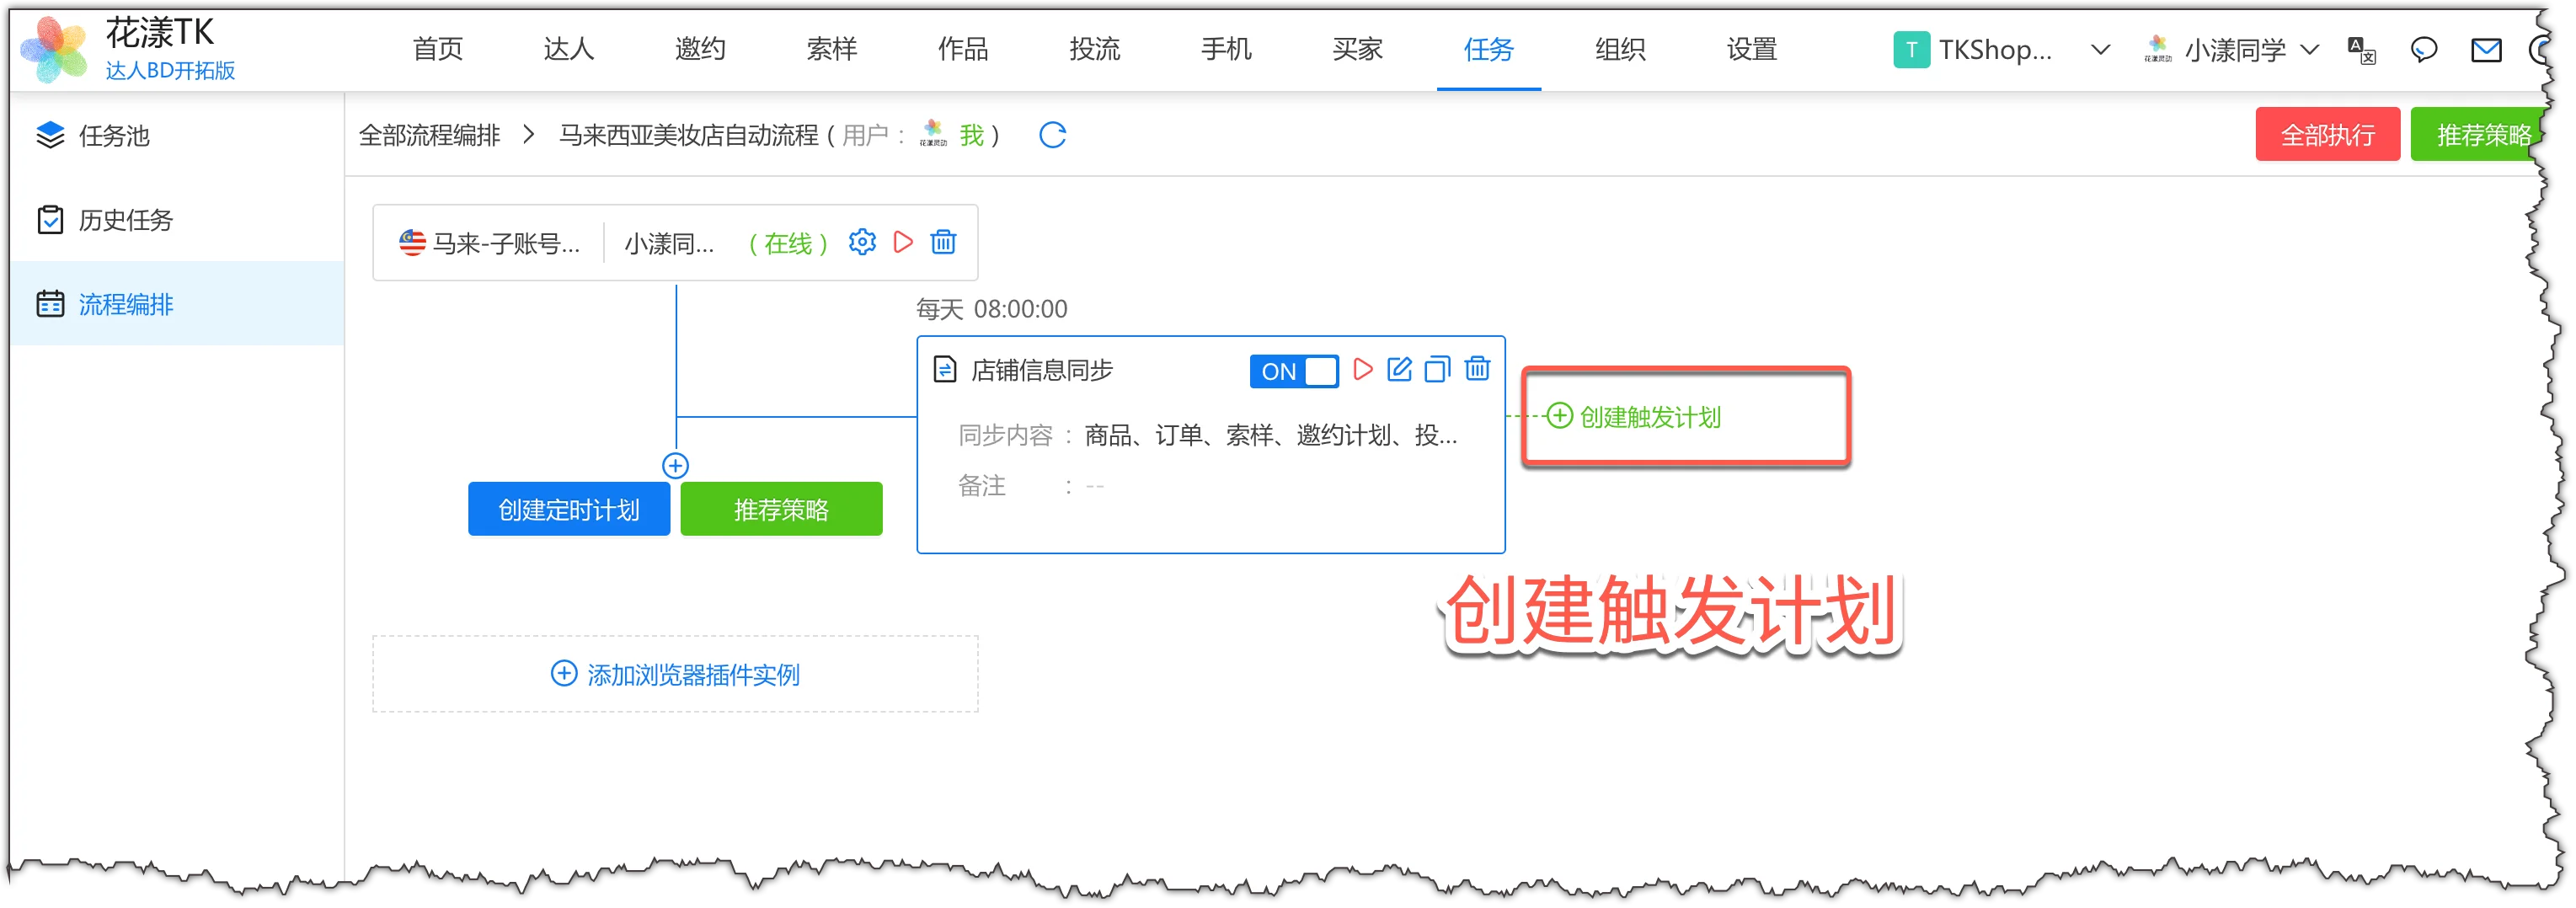The image size is (2576, 908).
Task: Open 历史任务 in the sidebar
Action: tap(177, 219)
